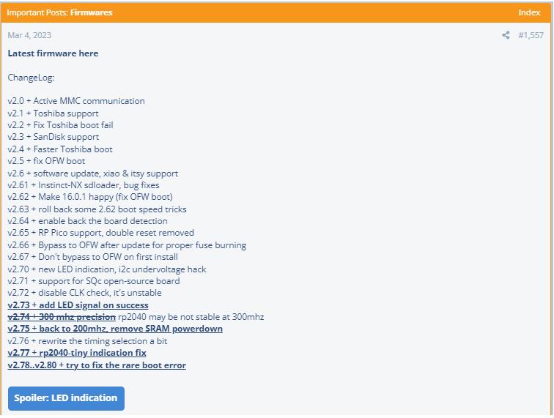Open struck-through v2.74 300 mhz precision link
Viewport: 554px width, 418px height.
[62, 317]
